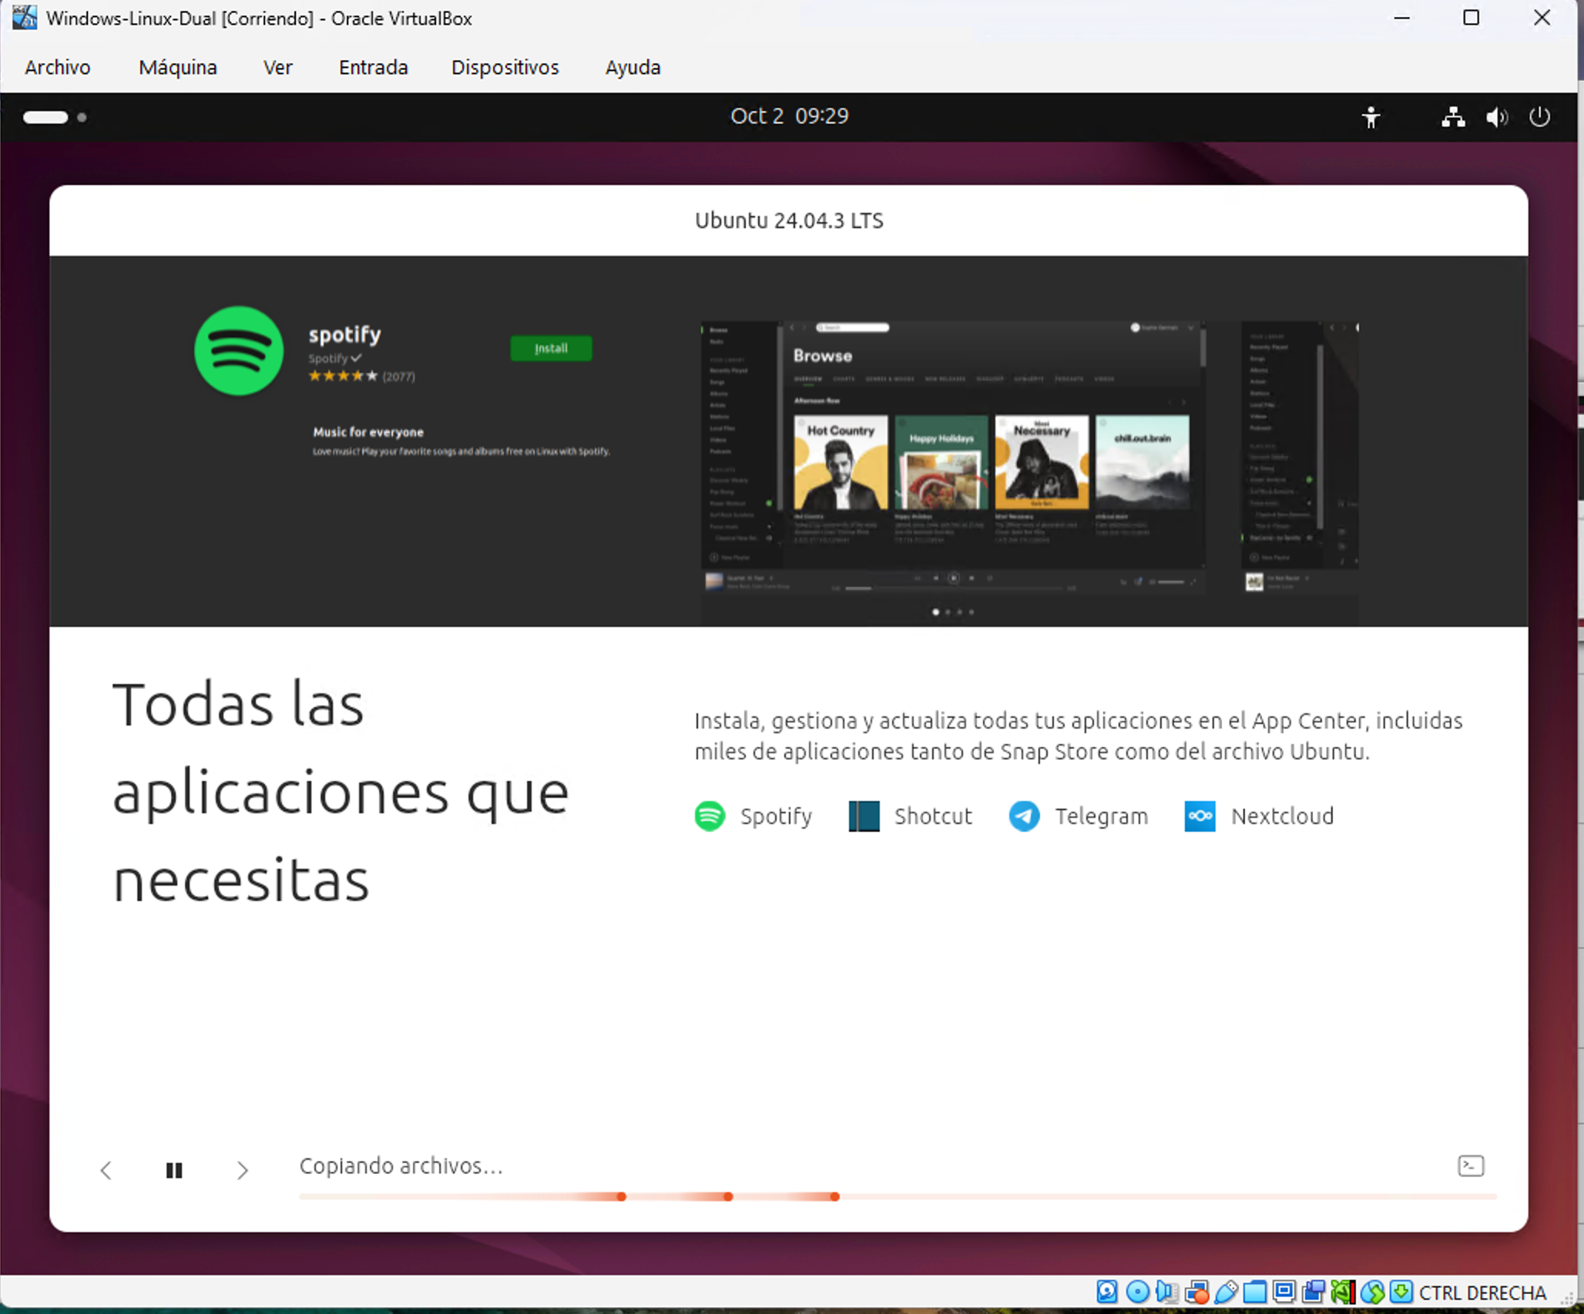The height and width of the screenshot is (1314, 1584).
Task: Open the Máquina menu
Action: [x=178, y=68]
